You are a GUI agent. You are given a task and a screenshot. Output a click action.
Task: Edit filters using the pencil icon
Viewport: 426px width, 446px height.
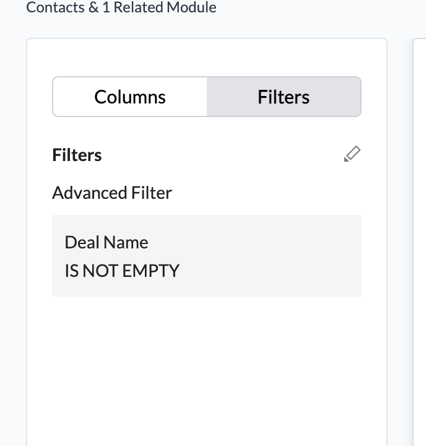point(352,154)
